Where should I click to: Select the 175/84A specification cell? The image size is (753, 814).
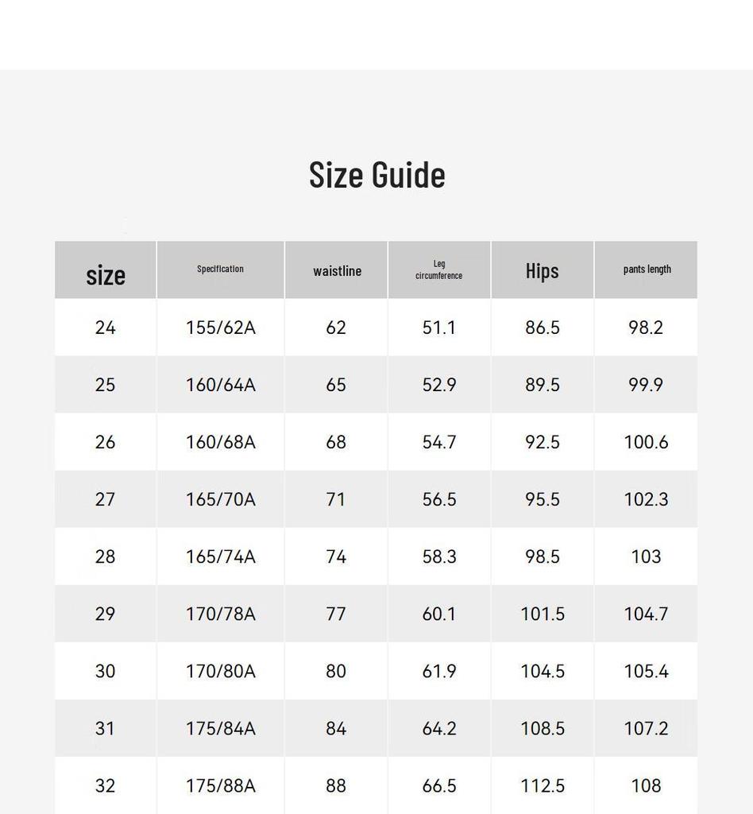[220, 728]
